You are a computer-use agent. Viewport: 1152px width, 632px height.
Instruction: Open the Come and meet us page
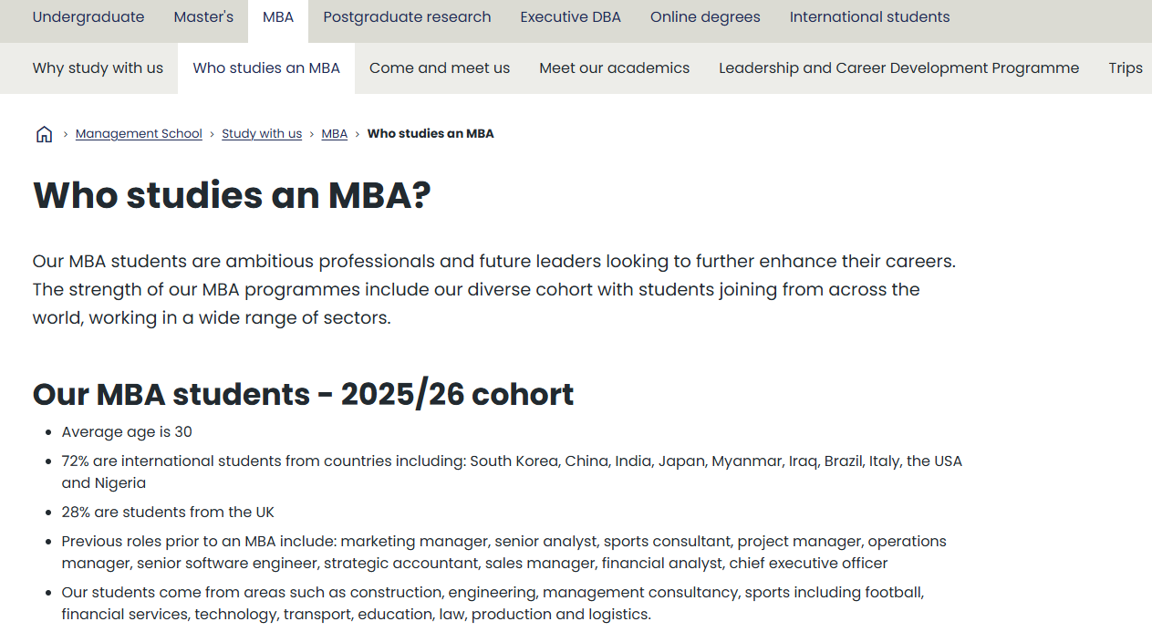[x=440, y=68]
